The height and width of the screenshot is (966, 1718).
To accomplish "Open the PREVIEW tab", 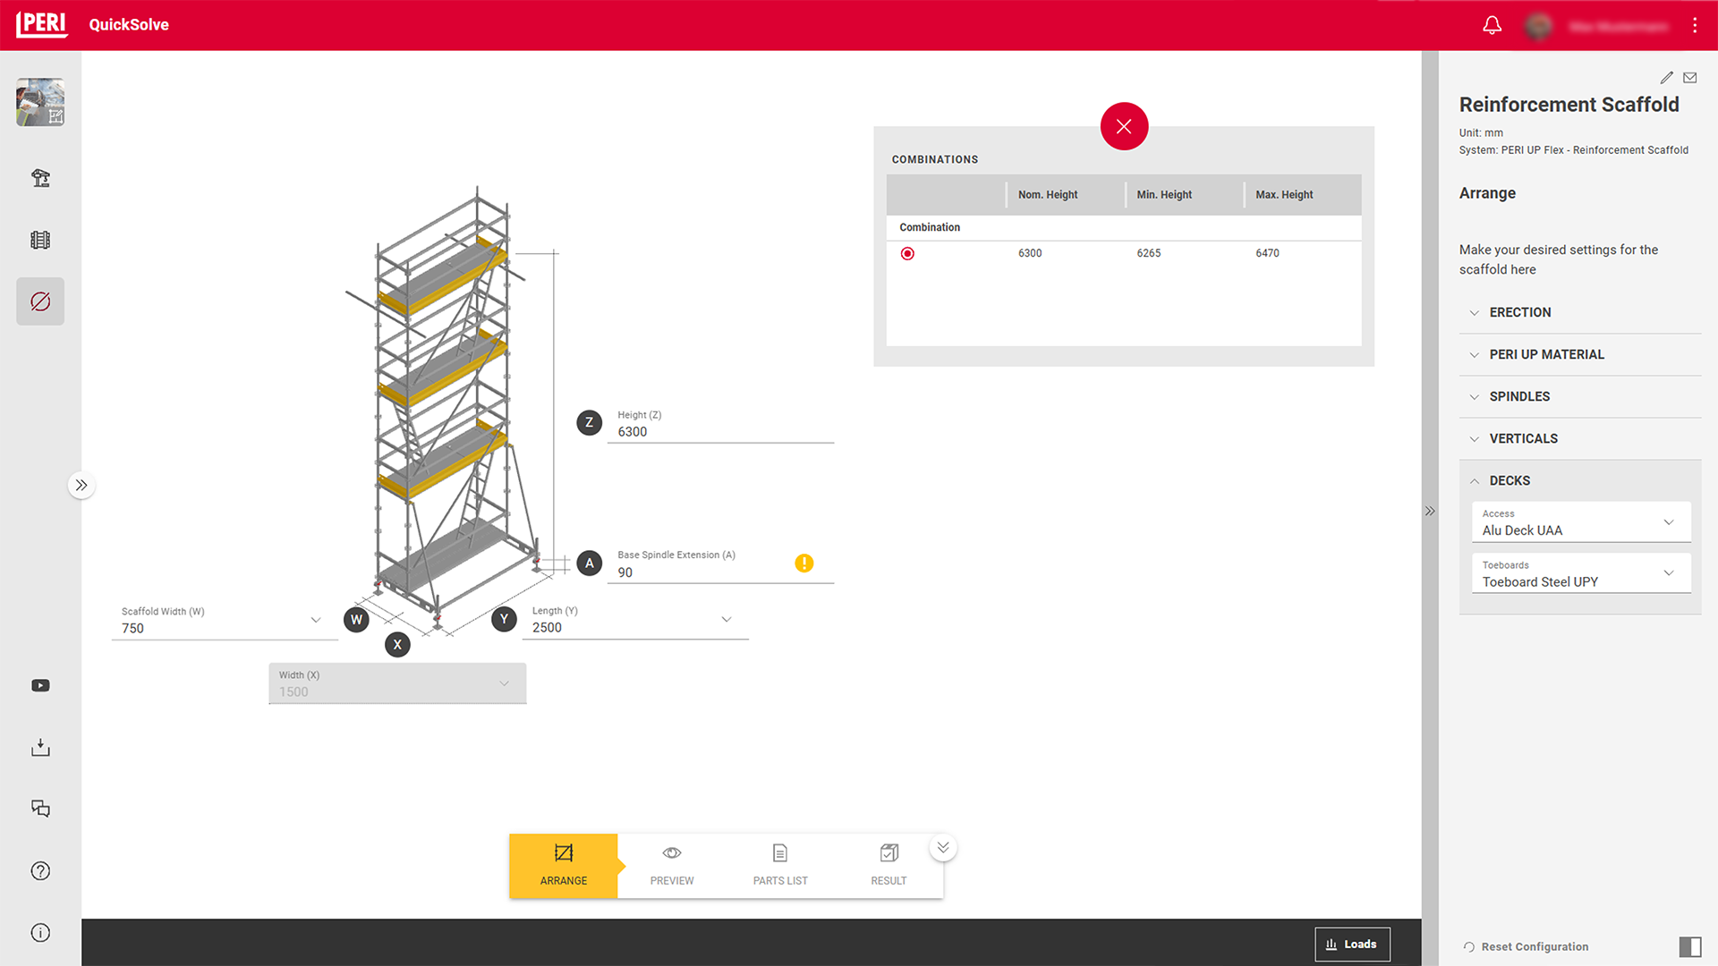I will pos(671,865).
